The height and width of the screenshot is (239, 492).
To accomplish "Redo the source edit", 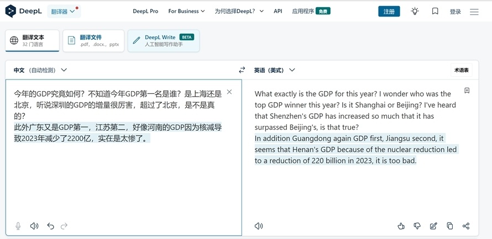I will [64, 226].
